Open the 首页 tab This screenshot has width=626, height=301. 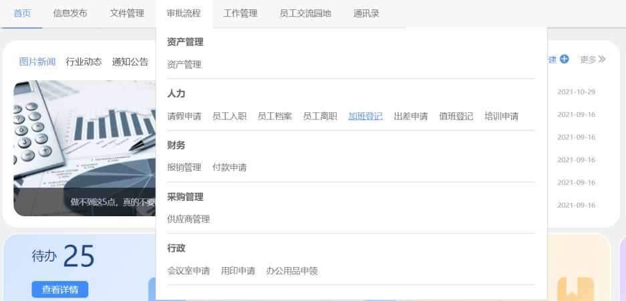(x=22, y=13)
